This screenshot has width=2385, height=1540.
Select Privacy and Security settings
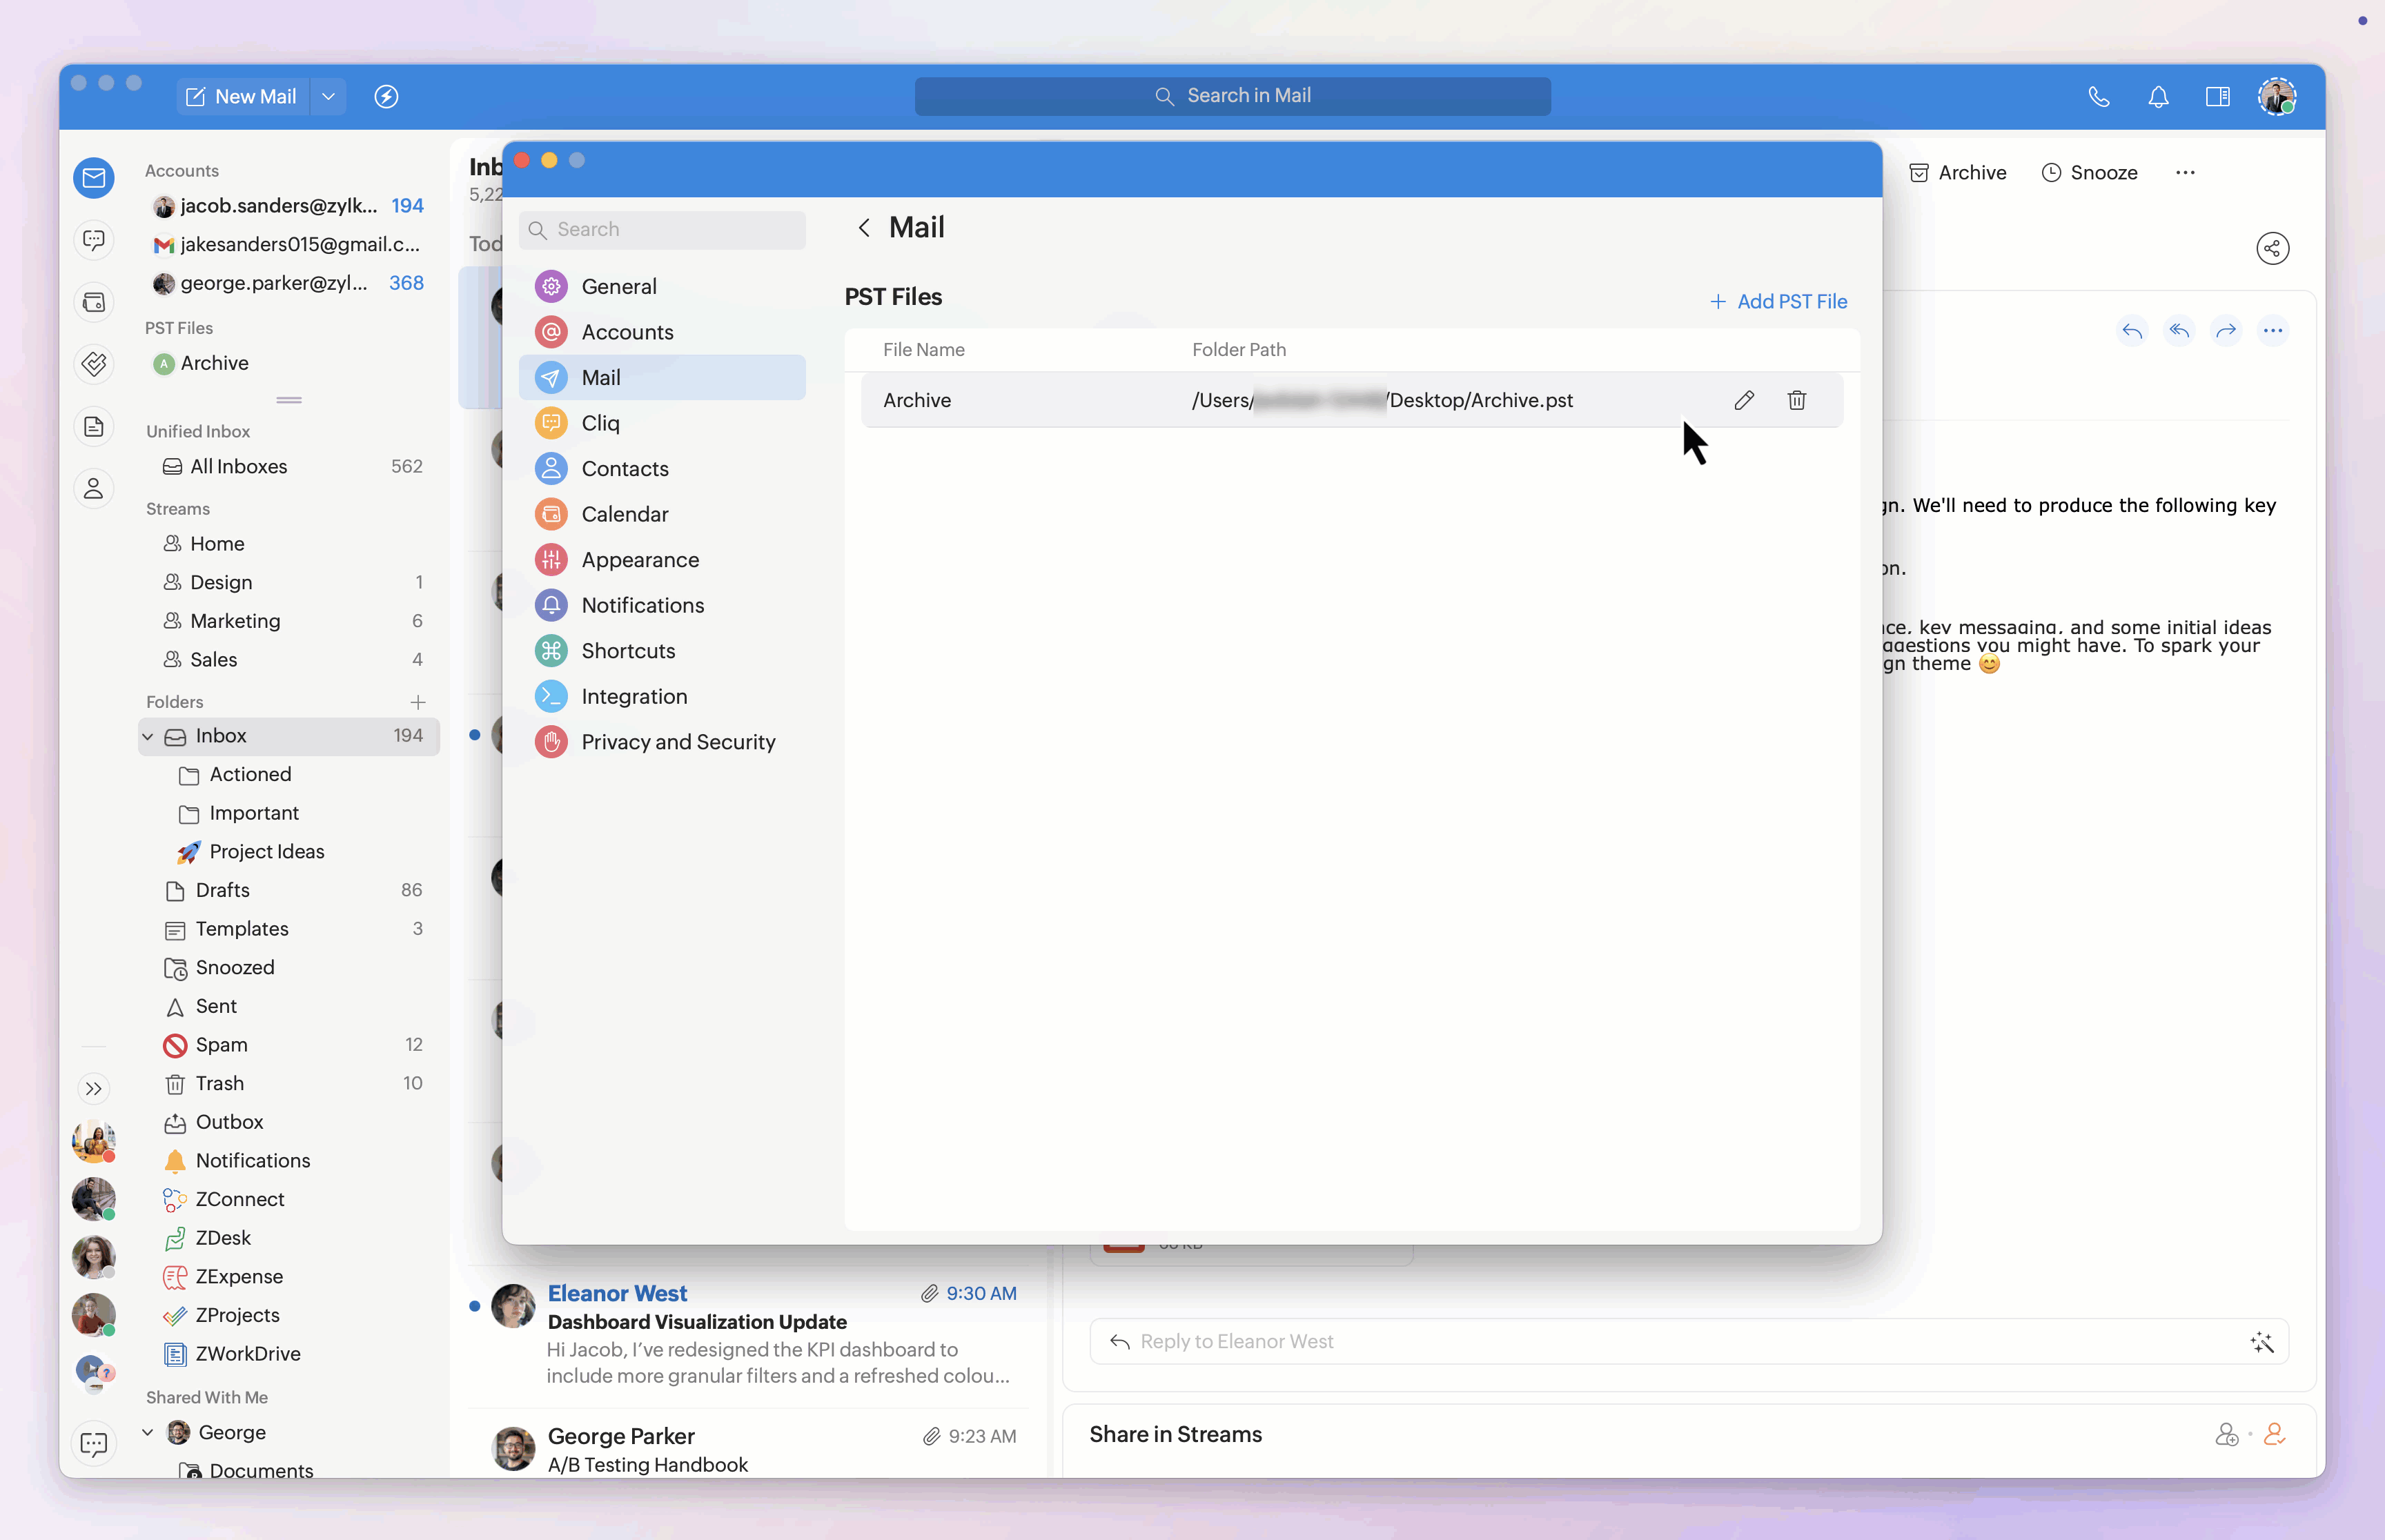click(x=678, y=741)
